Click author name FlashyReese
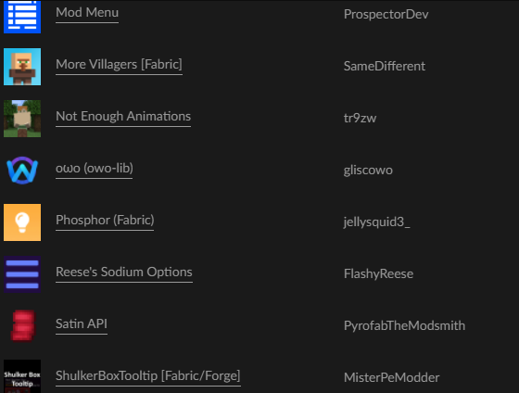This screenshot has height=393, width=519. point(378,273)
